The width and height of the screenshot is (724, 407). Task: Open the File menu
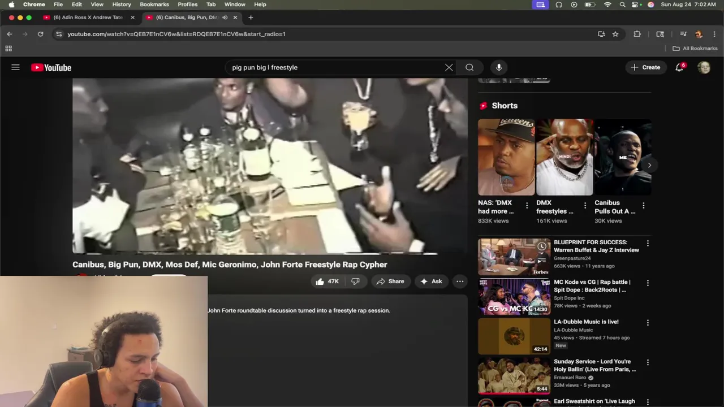(58, 5)
